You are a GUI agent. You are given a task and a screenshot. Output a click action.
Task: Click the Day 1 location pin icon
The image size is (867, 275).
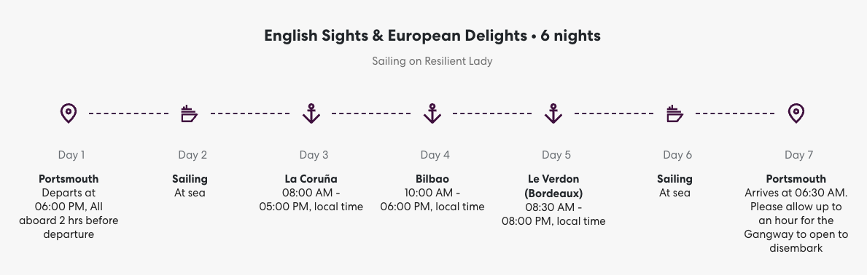pos(68,113)
